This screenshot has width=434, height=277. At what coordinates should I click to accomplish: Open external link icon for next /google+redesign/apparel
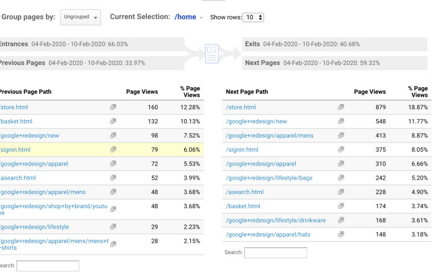coord(341,164)
